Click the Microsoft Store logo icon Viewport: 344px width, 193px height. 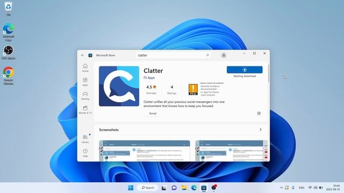point(90,55)
